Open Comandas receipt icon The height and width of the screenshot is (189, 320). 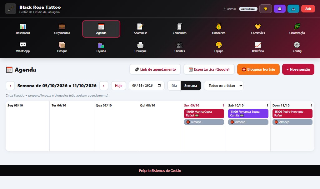[x=180, y=26]
